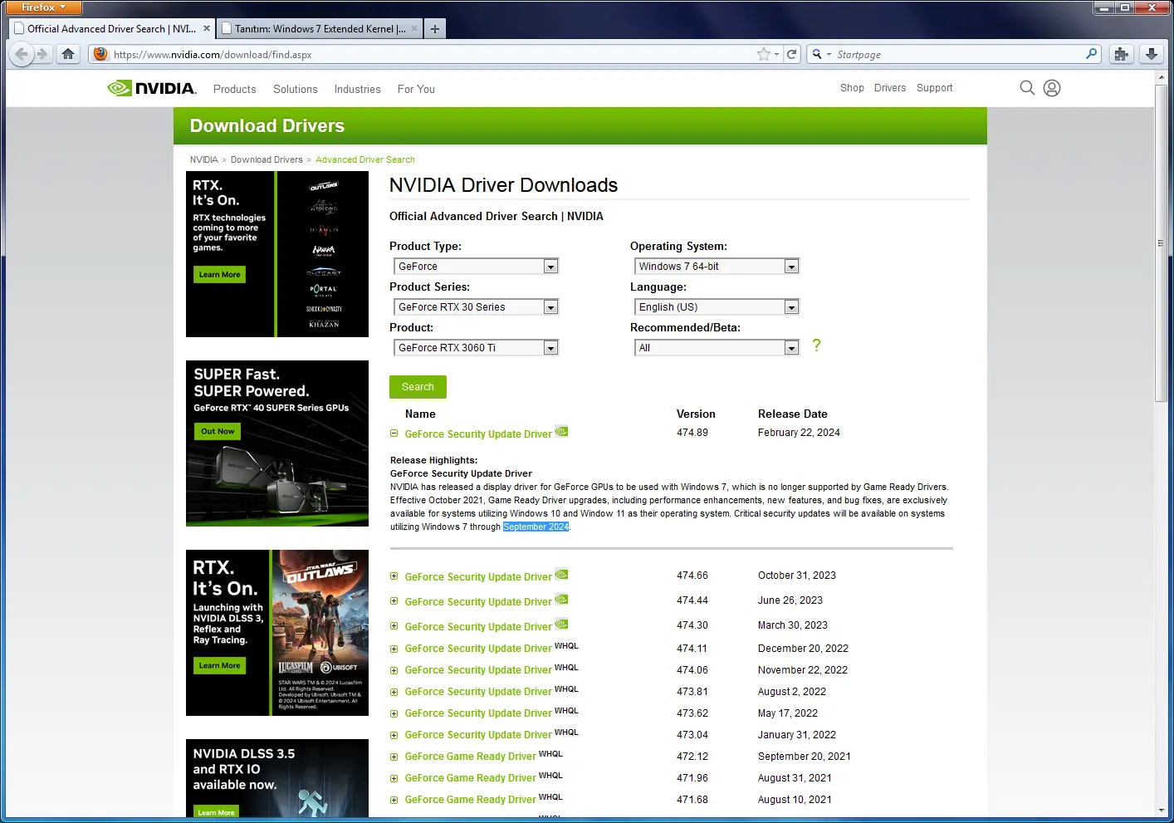1174x823 pixels.
Task: Open the 471.96 Game Ready Driver link
Action: tap(470, 778)
